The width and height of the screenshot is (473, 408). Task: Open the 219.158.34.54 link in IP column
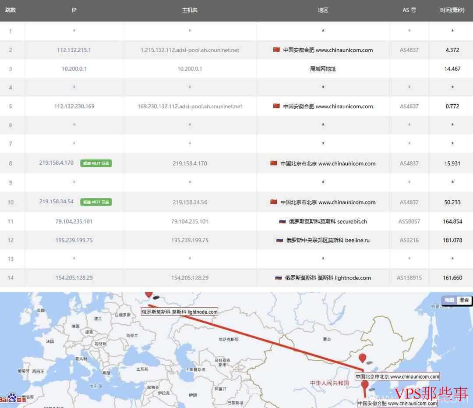[56, 201]
